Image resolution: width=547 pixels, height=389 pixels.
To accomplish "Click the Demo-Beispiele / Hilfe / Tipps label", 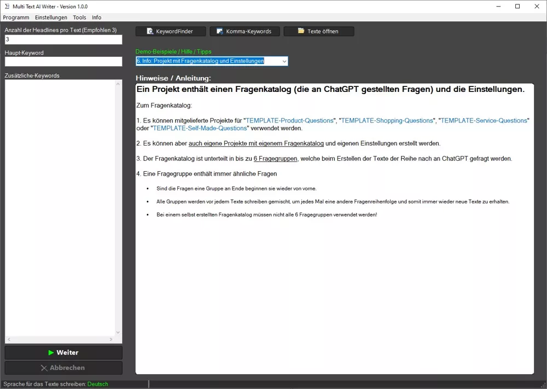I will coord(173,51).
